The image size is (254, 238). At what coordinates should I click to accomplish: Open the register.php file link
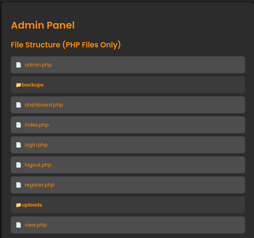[39, 185]
